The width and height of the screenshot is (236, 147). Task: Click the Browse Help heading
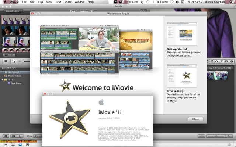175,91
